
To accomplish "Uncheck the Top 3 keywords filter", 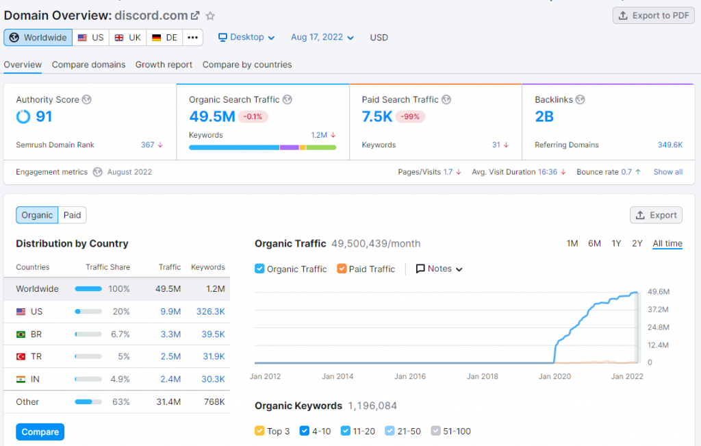I will pyautogui.click(x=260, y=431).
